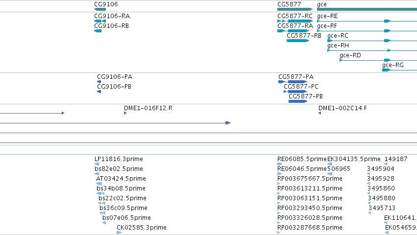Click the CG5877-RB transcript glyph
The image size is (417, 235).
[298, 41]
